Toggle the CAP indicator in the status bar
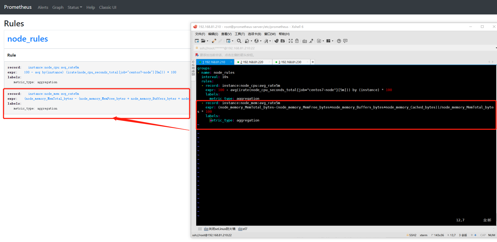The height and width of the screenshot is (242, 497). tap(483, 235)
